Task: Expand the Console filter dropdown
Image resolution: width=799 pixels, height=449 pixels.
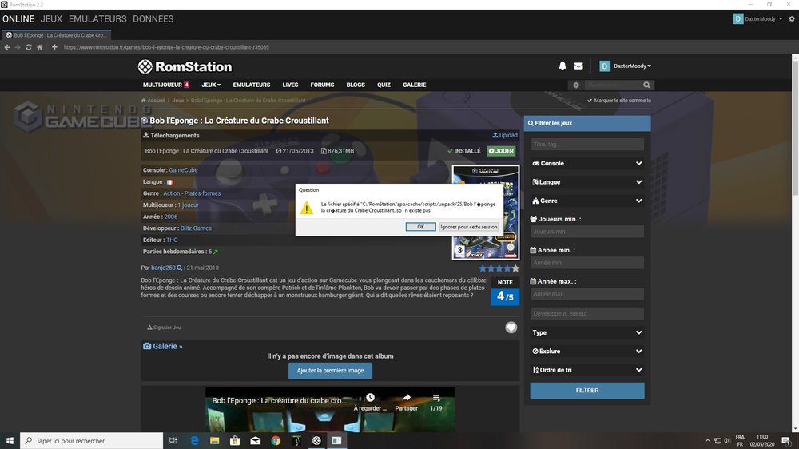Action: click(587, 163)
